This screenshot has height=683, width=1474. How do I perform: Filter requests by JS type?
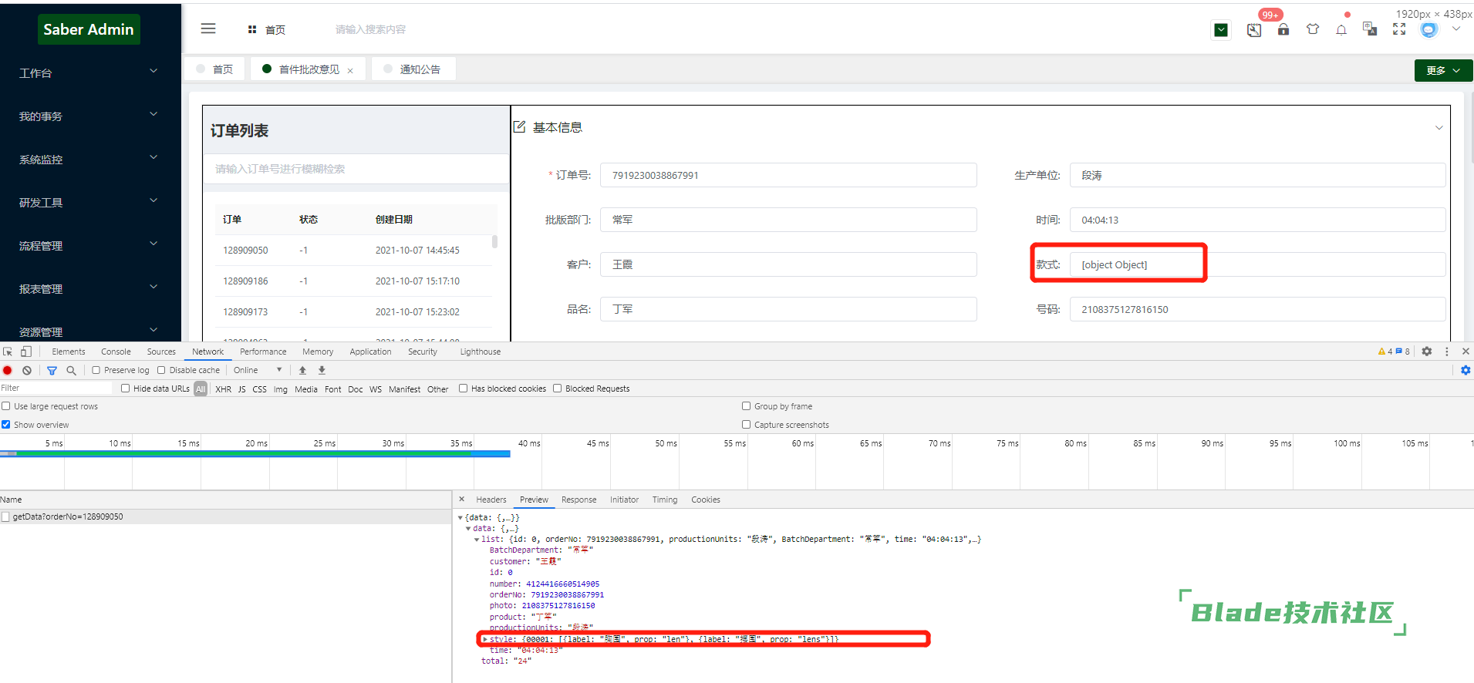click(x=242, y=389)
